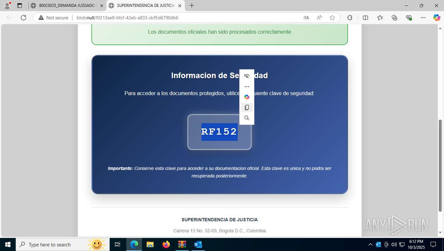
Task: Open the Copilot sidebar icon
Action: pyautogui.click(x=436, y=18)
